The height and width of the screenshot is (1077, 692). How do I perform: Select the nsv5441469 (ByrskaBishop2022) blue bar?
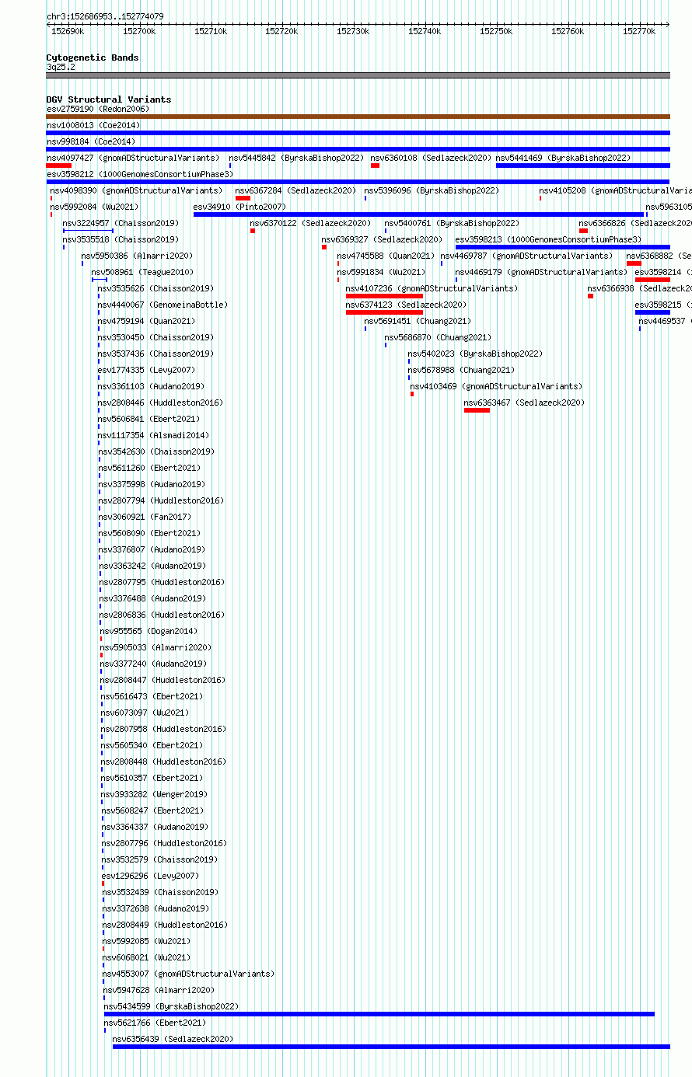(583, 166)
